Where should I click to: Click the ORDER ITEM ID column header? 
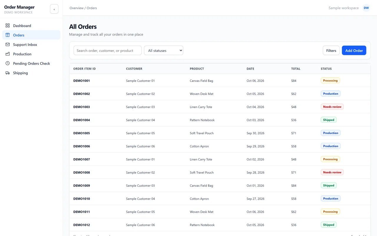coord(85,69)
